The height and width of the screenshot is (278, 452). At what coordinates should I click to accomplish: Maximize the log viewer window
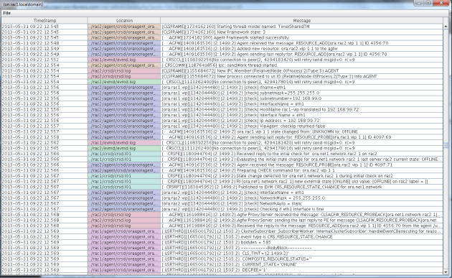coord(428,3)
